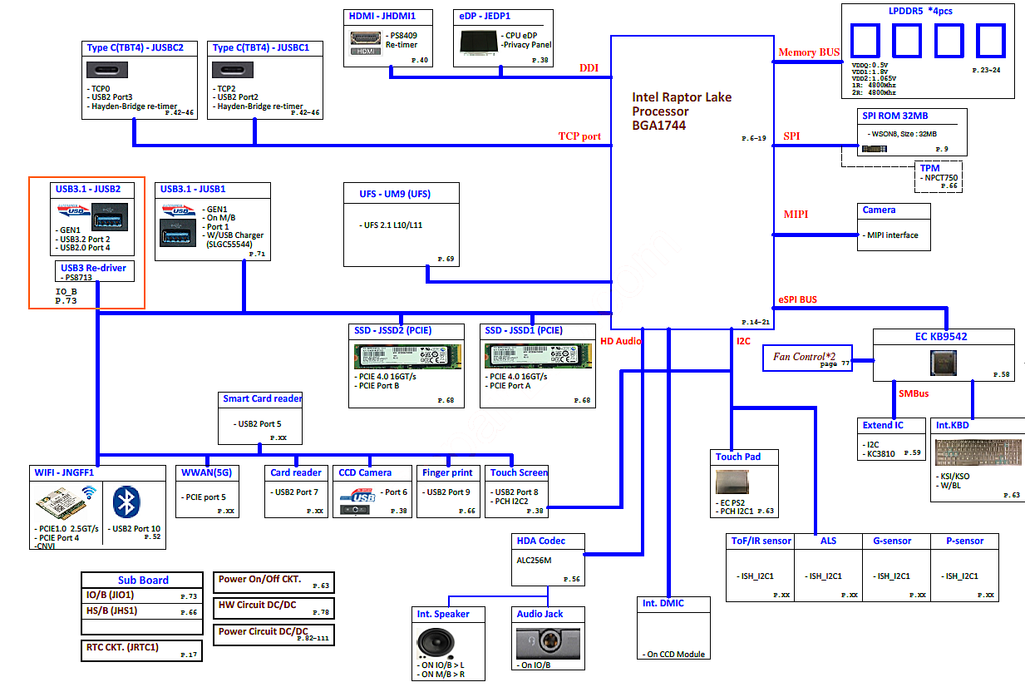This screenshot has width=1025, height=687.
Task: Select the SPI ROM chip icon
Action: pyautogui.click(x=873, y=149)
